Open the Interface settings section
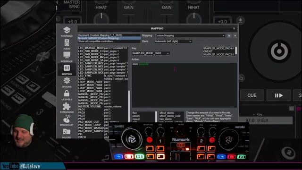The height and width of the screenshot is (170, 302). tap(67, 57)
